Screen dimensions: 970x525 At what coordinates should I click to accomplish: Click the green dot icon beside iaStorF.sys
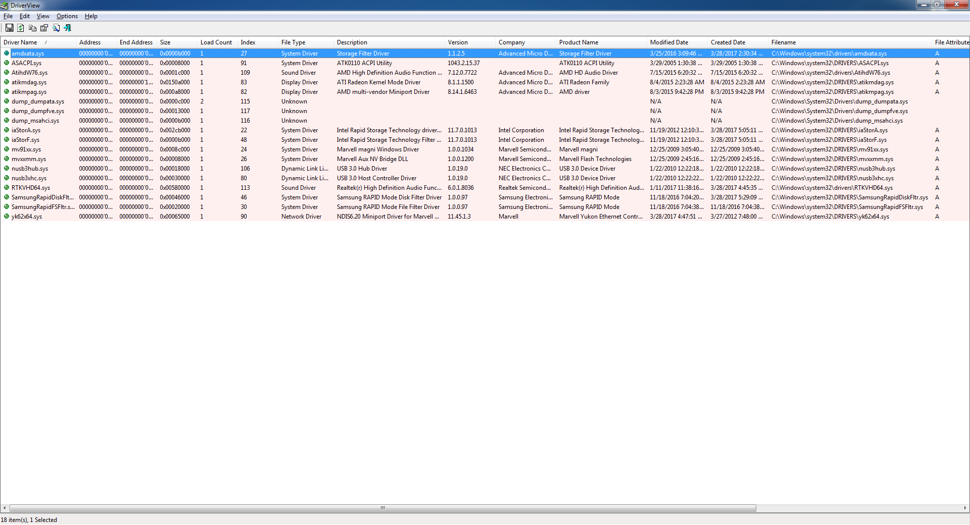click(7, 139)
